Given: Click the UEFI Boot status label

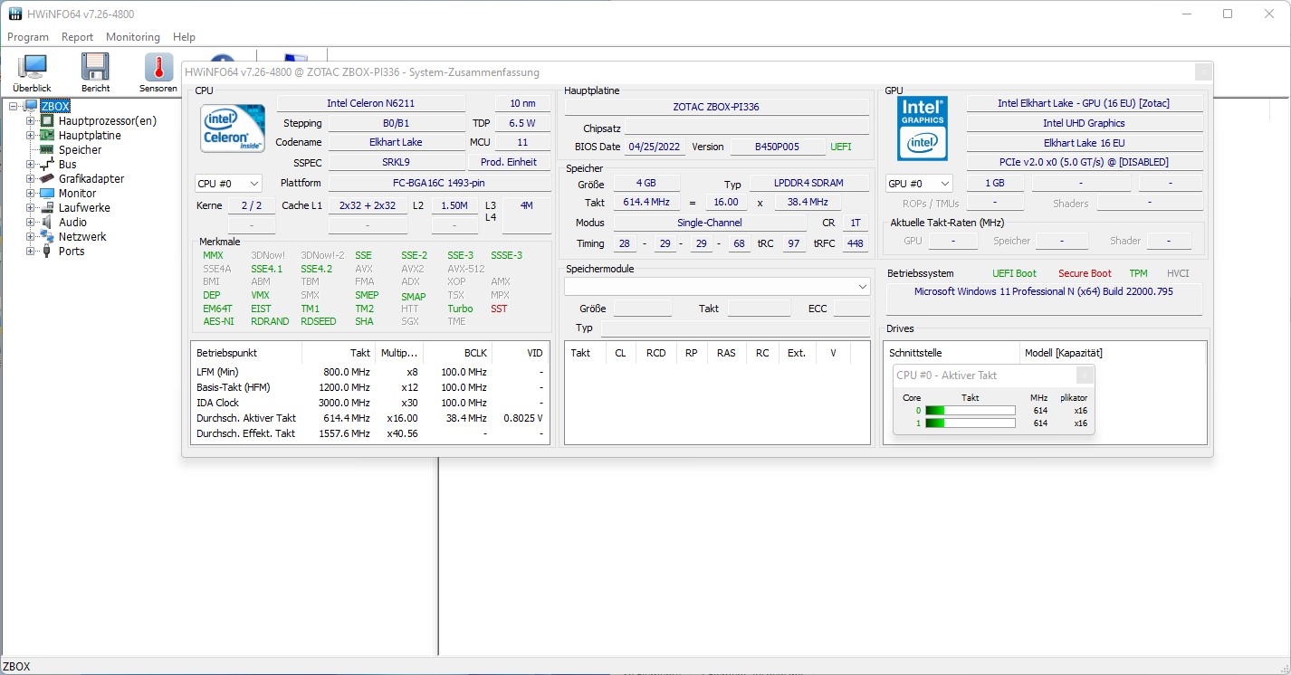Looking at the screenshot, I should 1014,273.
